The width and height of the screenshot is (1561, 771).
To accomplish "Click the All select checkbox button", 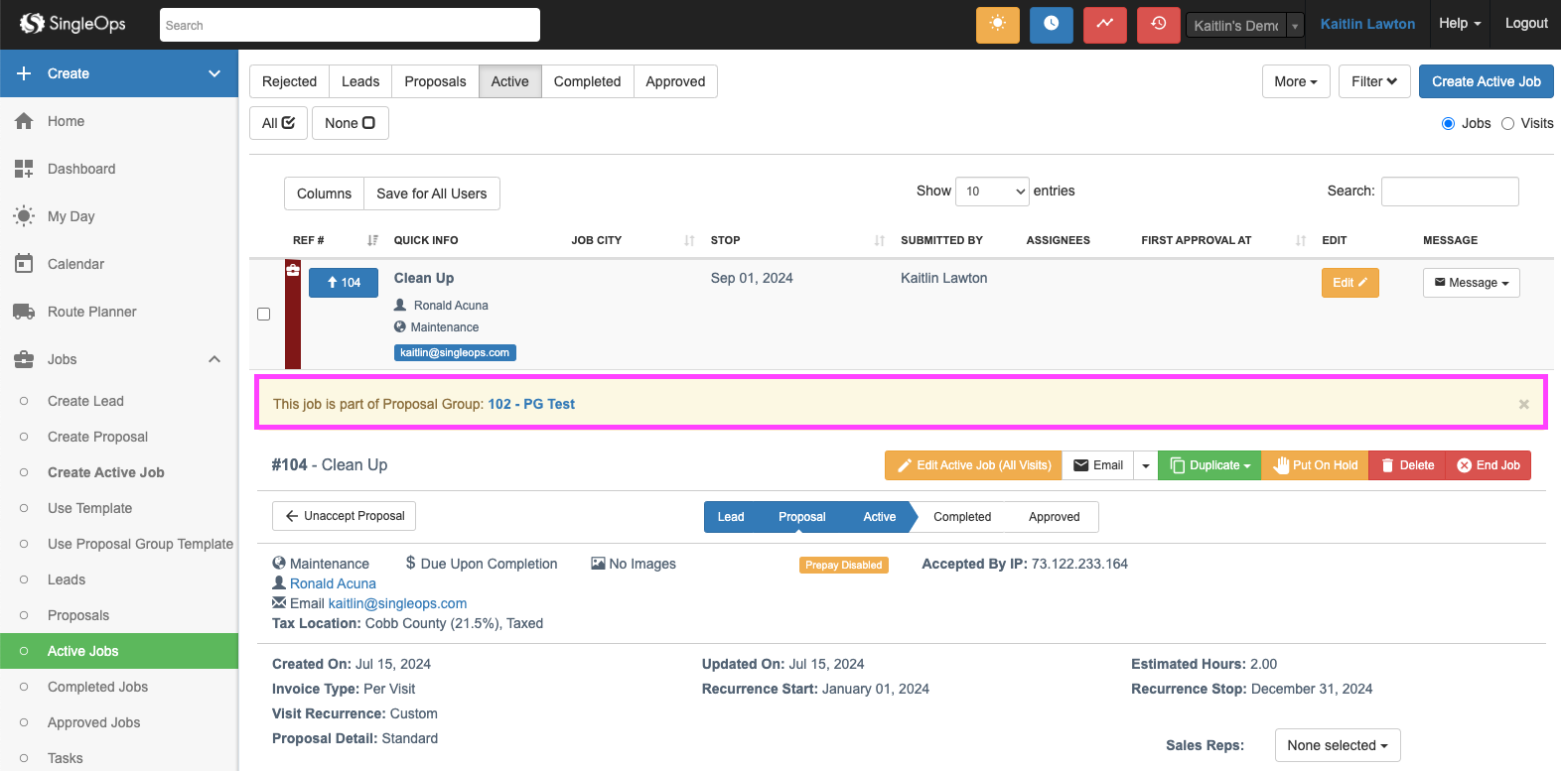I will click(x=278, y=123).
